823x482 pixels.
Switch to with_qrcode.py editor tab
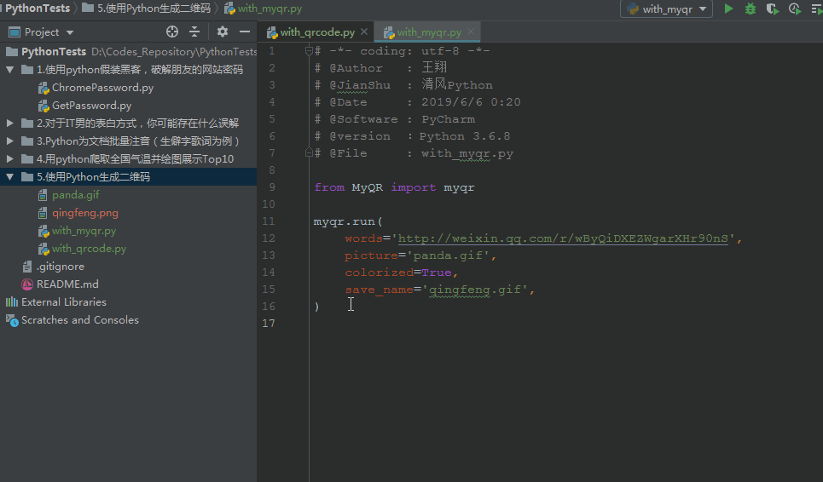click(x=317, y=32)
